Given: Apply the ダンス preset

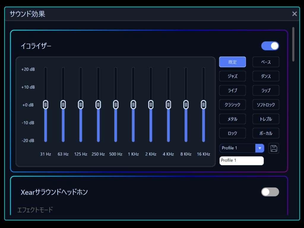Looking at the screenshot, I should [266, 76].
